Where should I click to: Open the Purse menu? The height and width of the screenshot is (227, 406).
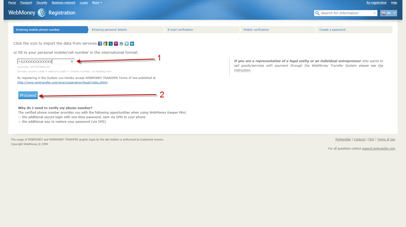[x=12, y=3]
